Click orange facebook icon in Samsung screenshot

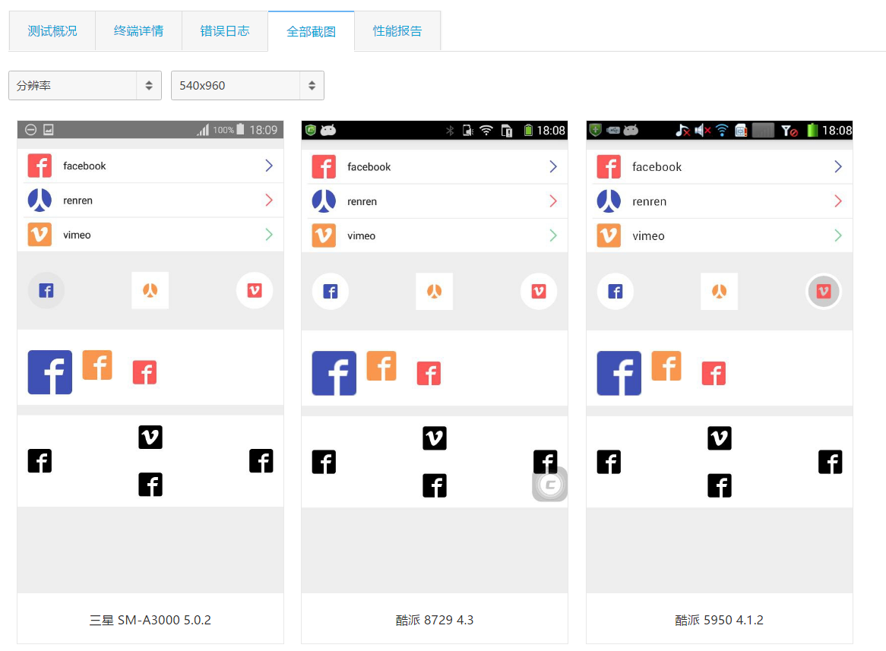[x=97, y=365]
